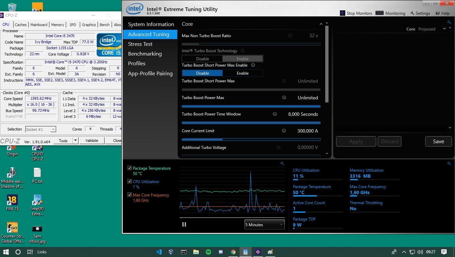455x257 pixels.
Task: Open Discord from the taskbar
Action: 221,252
